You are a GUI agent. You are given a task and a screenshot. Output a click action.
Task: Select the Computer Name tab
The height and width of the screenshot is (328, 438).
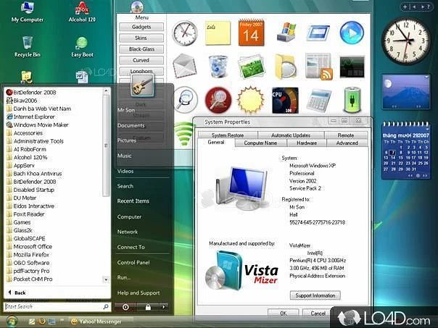pos(260,143)
